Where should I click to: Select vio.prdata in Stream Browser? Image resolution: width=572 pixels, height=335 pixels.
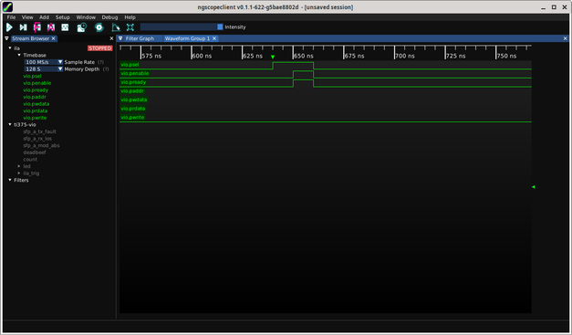coord(36,110)
